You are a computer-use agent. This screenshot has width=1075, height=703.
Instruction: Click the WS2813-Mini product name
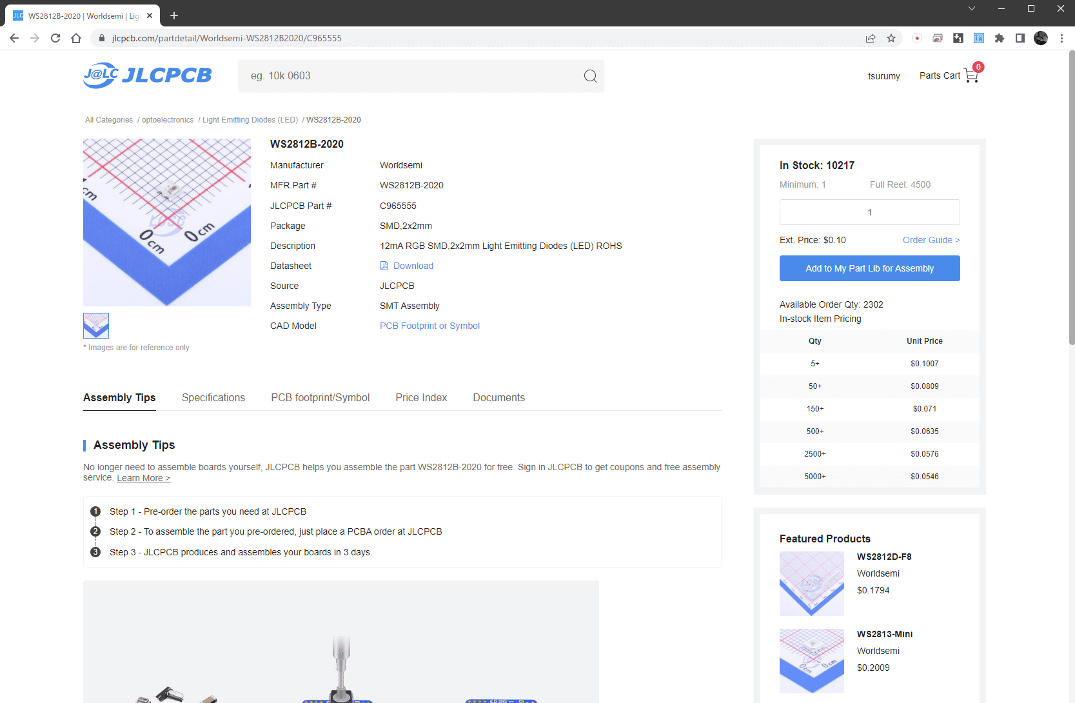point(885,634)
